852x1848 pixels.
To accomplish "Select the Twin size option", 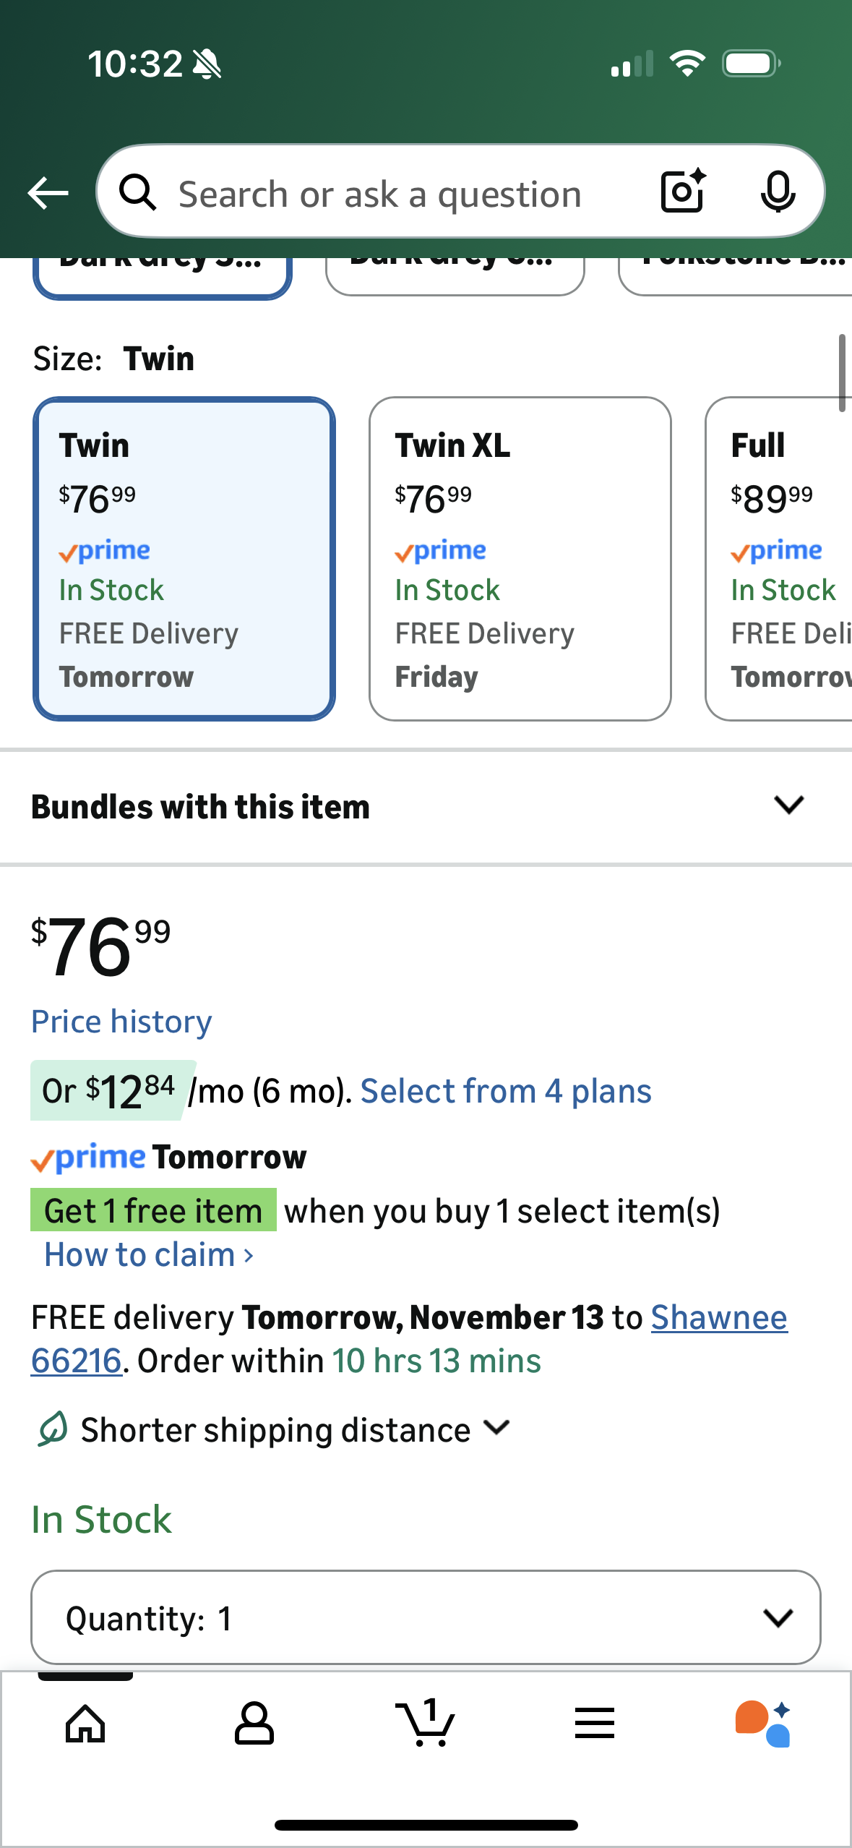I will (184, 558).
